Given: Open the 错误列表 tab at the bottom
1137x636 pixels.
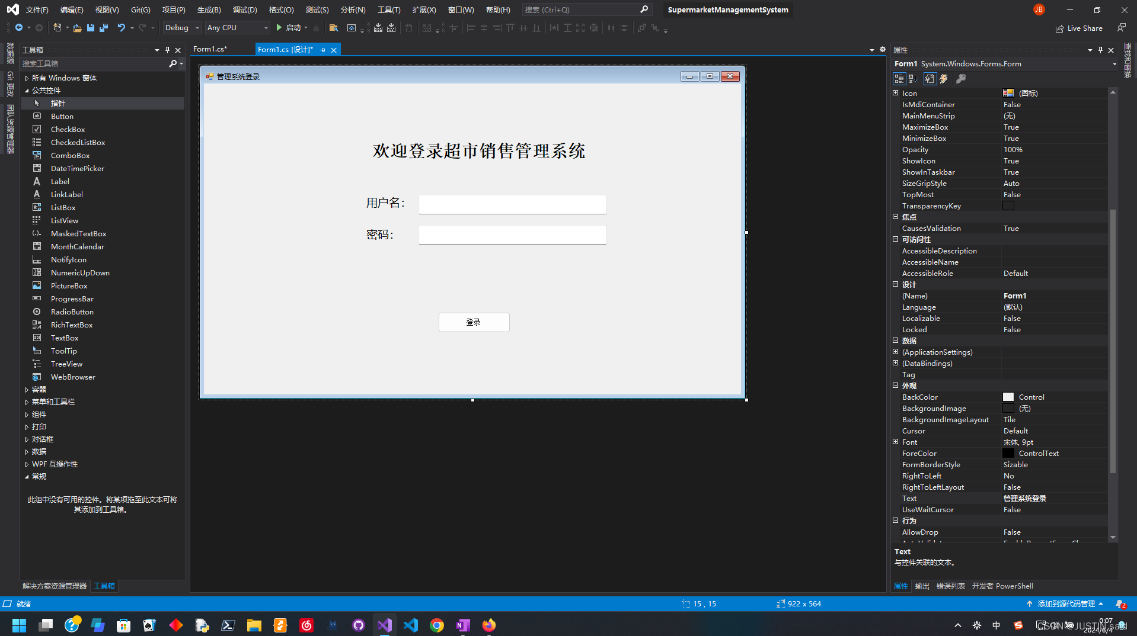Looking at the screenshot, I should click(950, 586).
